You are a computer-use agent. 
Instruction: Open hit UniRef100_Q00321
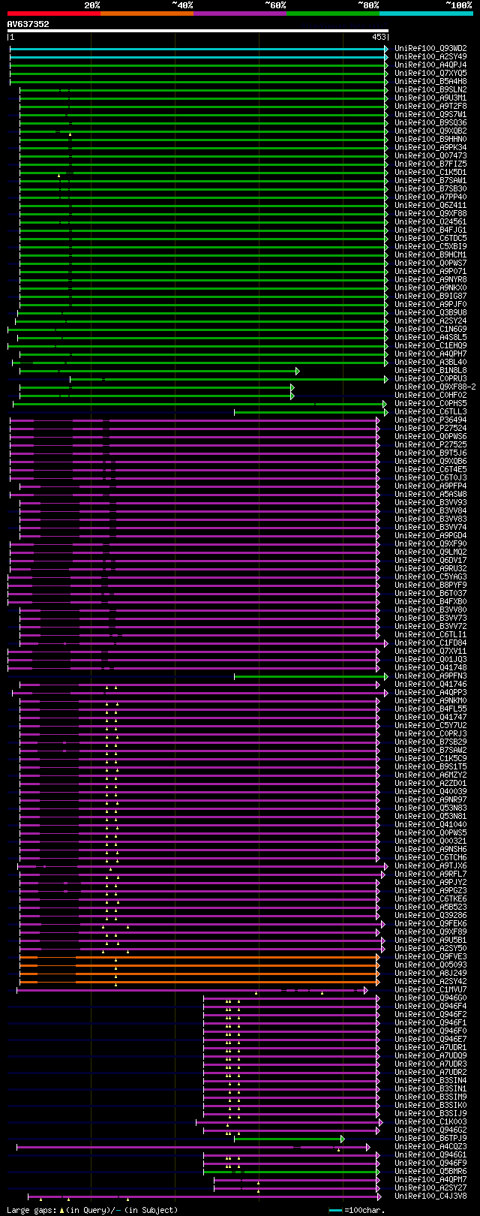click(x=430, y=841)
